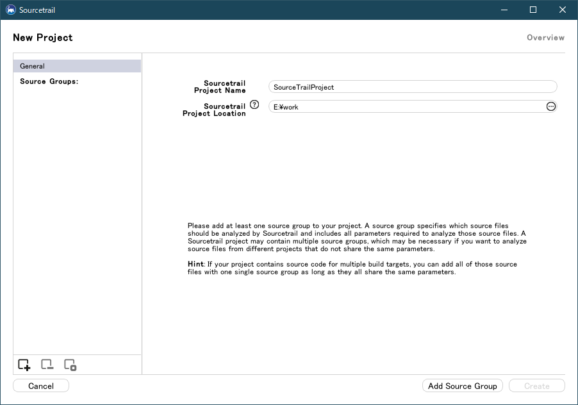The height and width of the screenshot is (405, 578).
Task: Open help for Sourcetrail Project Location
Action: [254, 104]
